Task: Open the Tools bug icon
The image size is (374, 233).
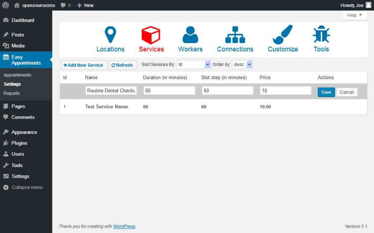Action: 321,35
